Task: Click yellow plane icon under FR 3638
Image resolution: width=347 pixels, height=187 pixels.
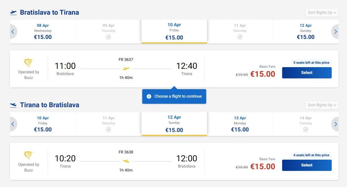Action: (126, 161)
